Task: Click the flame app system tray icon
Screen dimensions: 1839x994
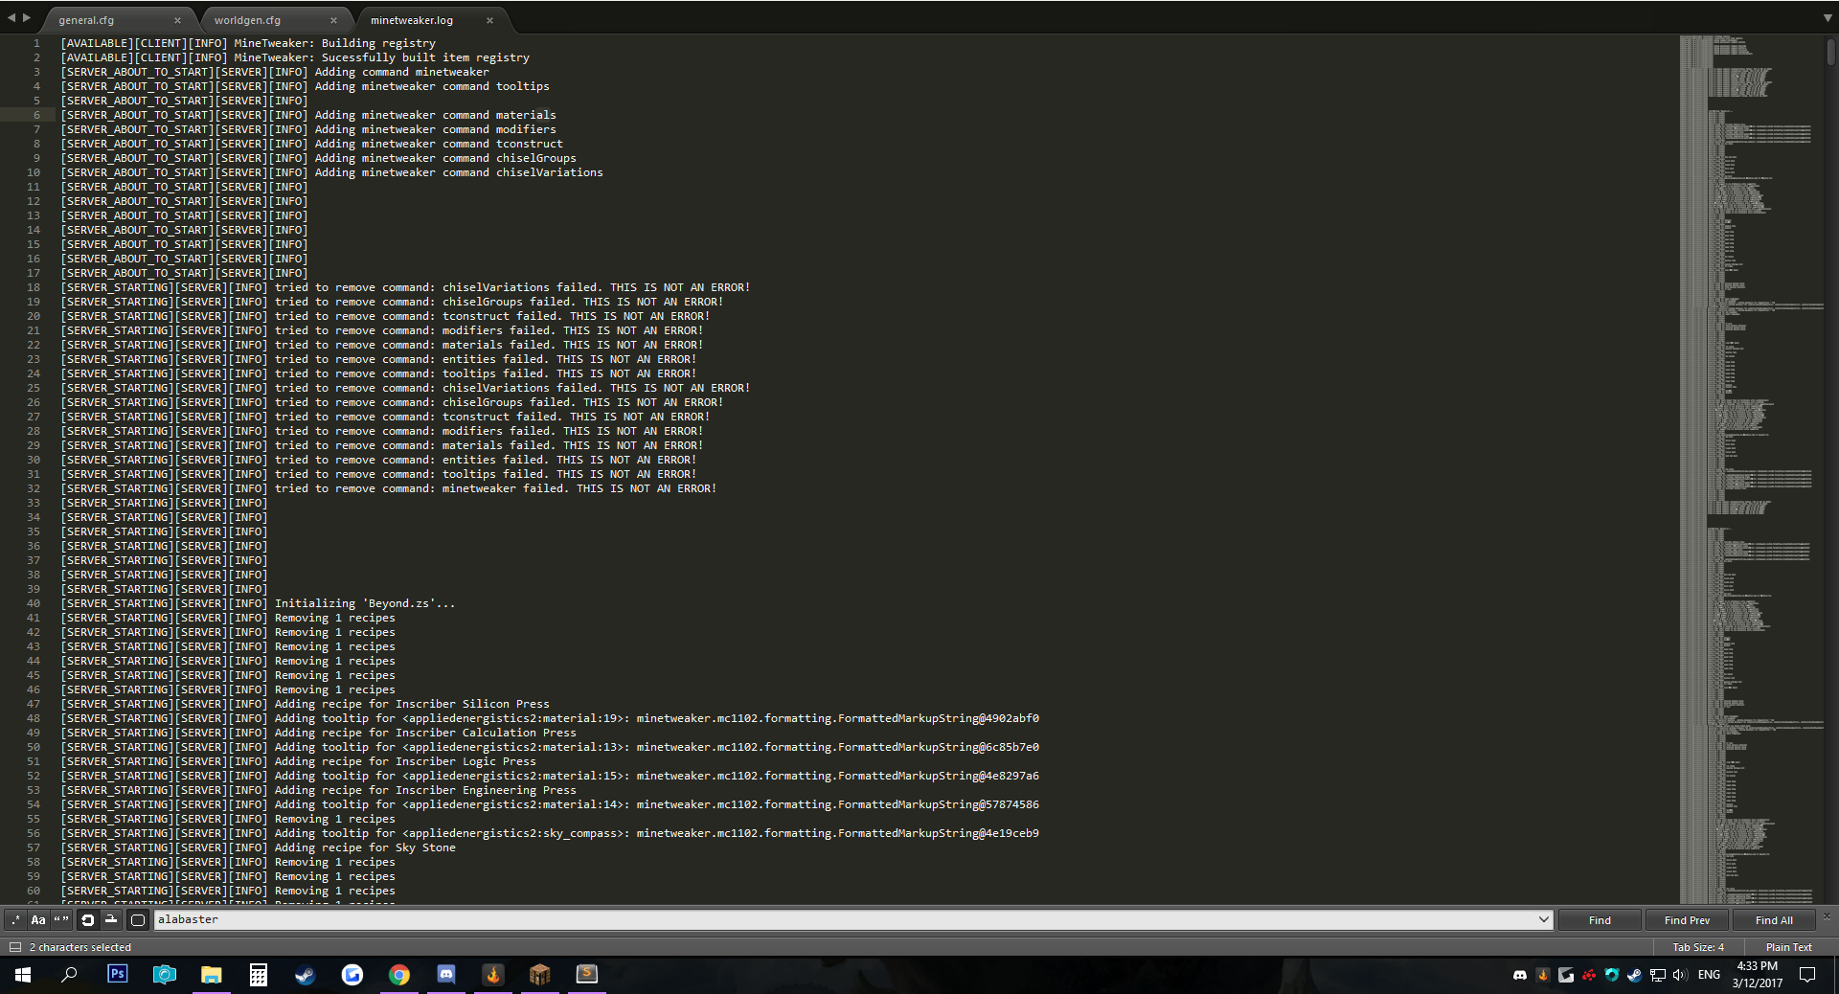Action: point(1543,975)
